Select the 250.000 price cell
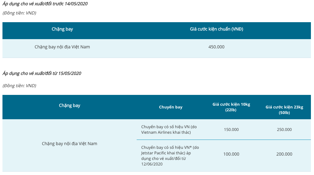 [284, 130]
